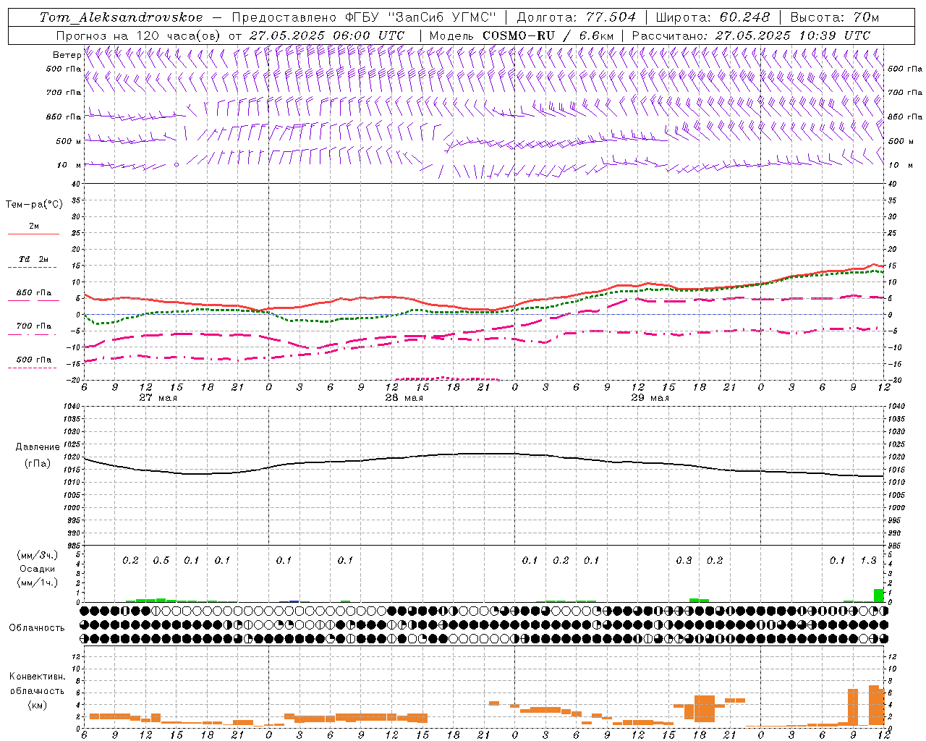Viewport: 926px width, 741px height.
Task: Click the (км) unit label
Action: 37,705
